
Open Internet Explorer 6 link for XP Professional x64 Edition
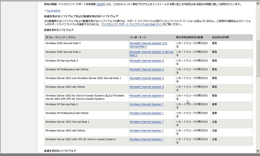[147, 70]
